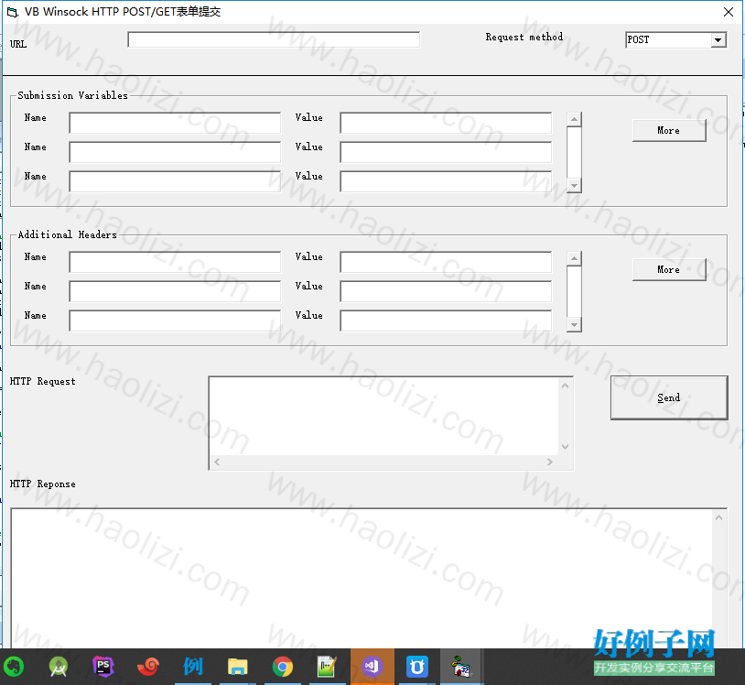Viewport: 745px width, 685px height.
Task: Focus second Value field in Additional Headers
Action: pos(446,291)
